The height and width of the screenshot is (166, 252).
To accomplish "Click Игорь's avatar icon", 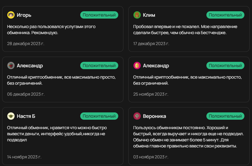I will coord(11,15).
